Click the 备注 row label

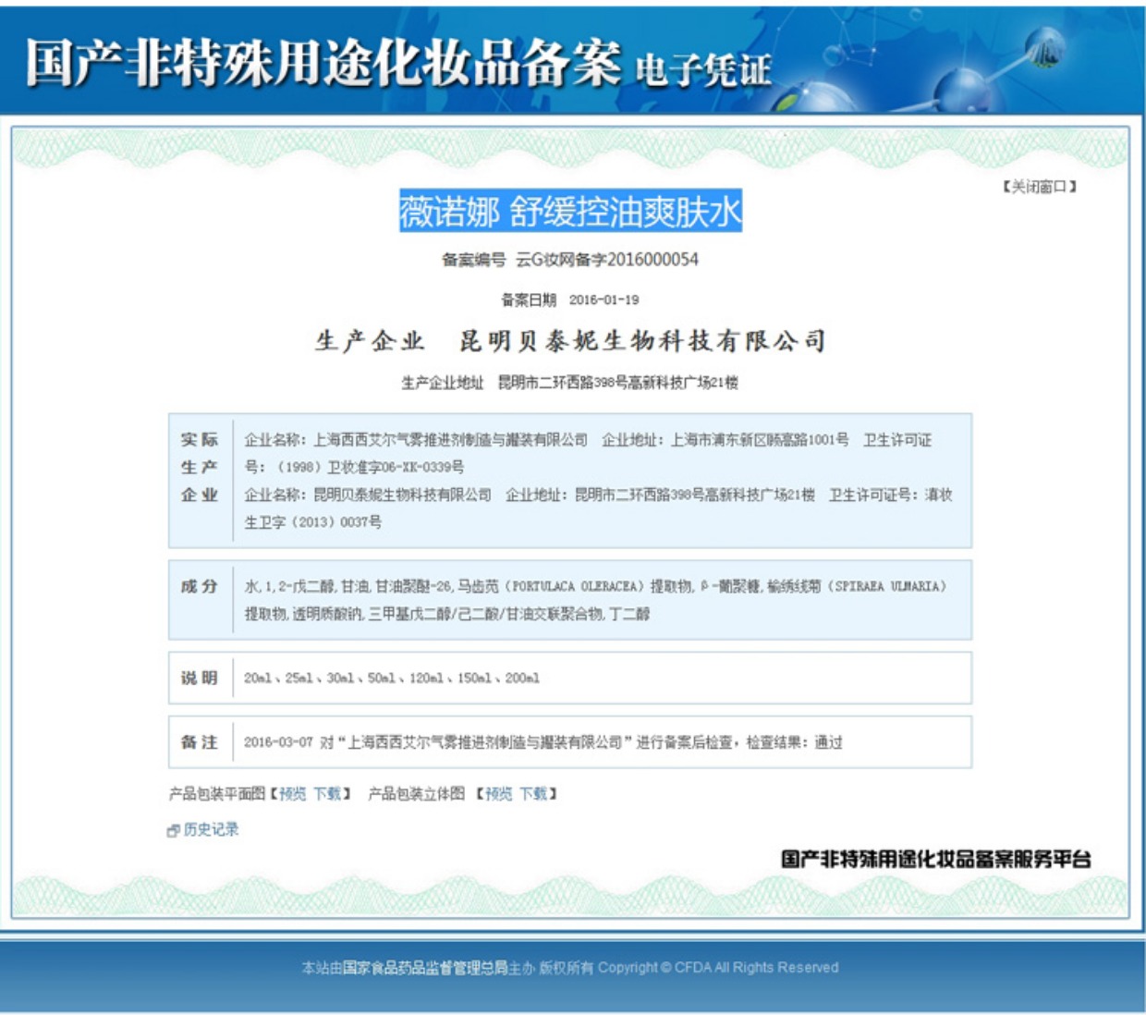point(200,742)
